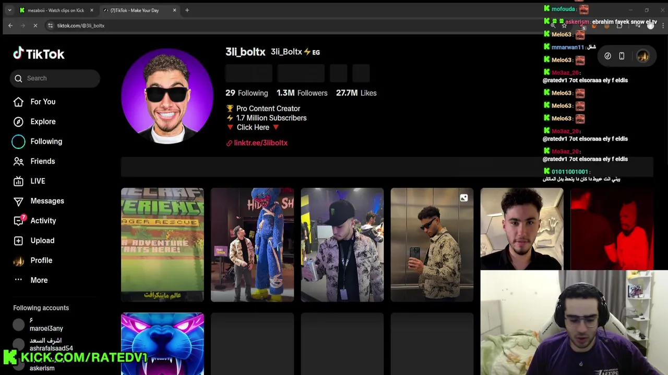Focus the TikTok Search input field
Screen dimensions: 668x375
[55, 78]
